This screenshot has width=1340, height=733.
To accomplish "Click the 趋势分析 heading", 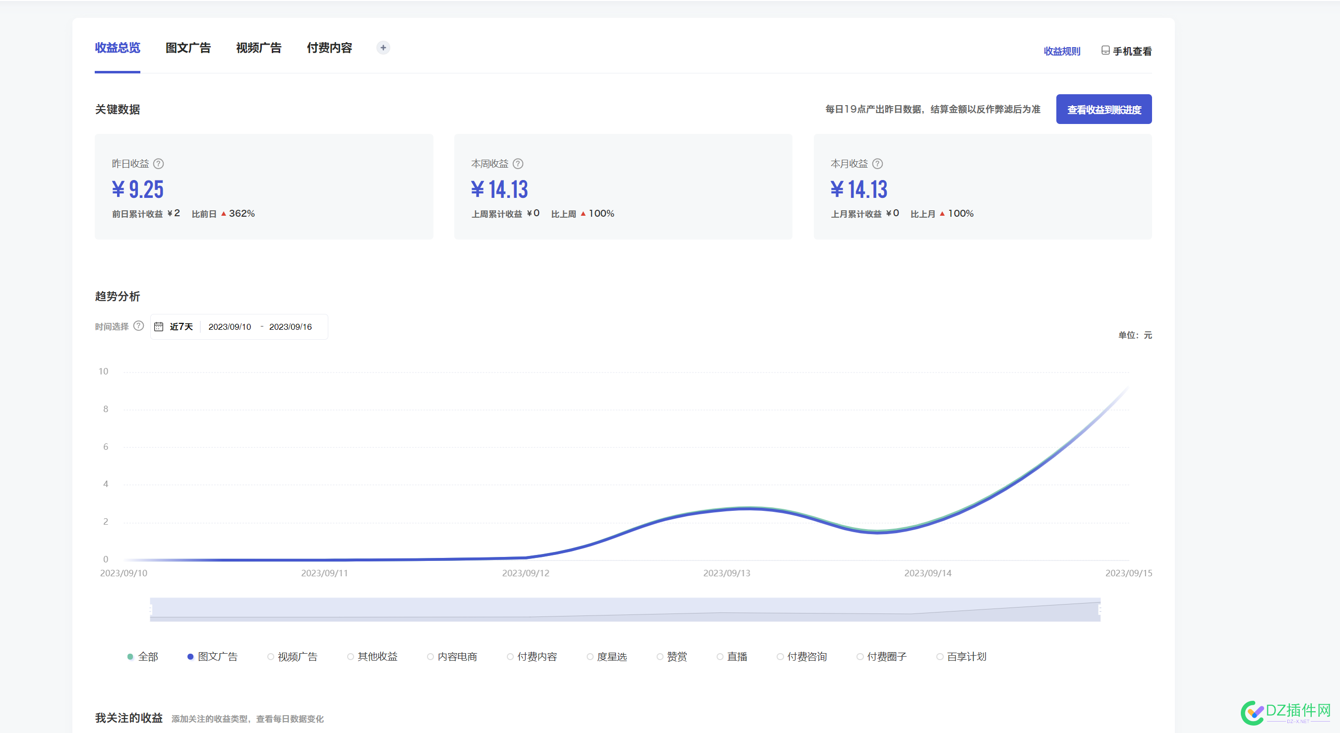I will click(118, 297).
